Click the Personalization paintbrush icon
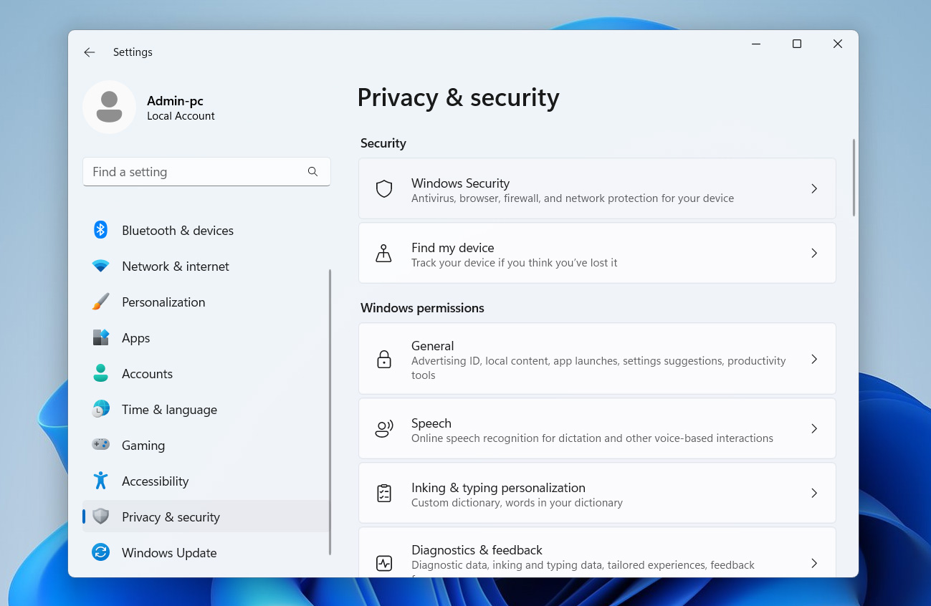This screenshot has height=606, width=931. pos(100,302)
